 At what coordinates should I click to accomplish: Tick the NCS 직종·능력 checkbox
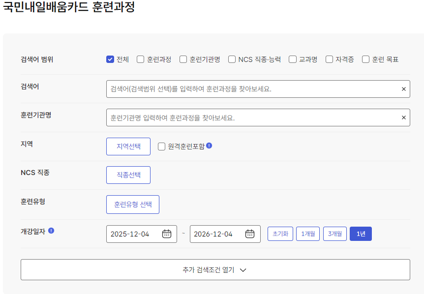click(x=232, y=59)
